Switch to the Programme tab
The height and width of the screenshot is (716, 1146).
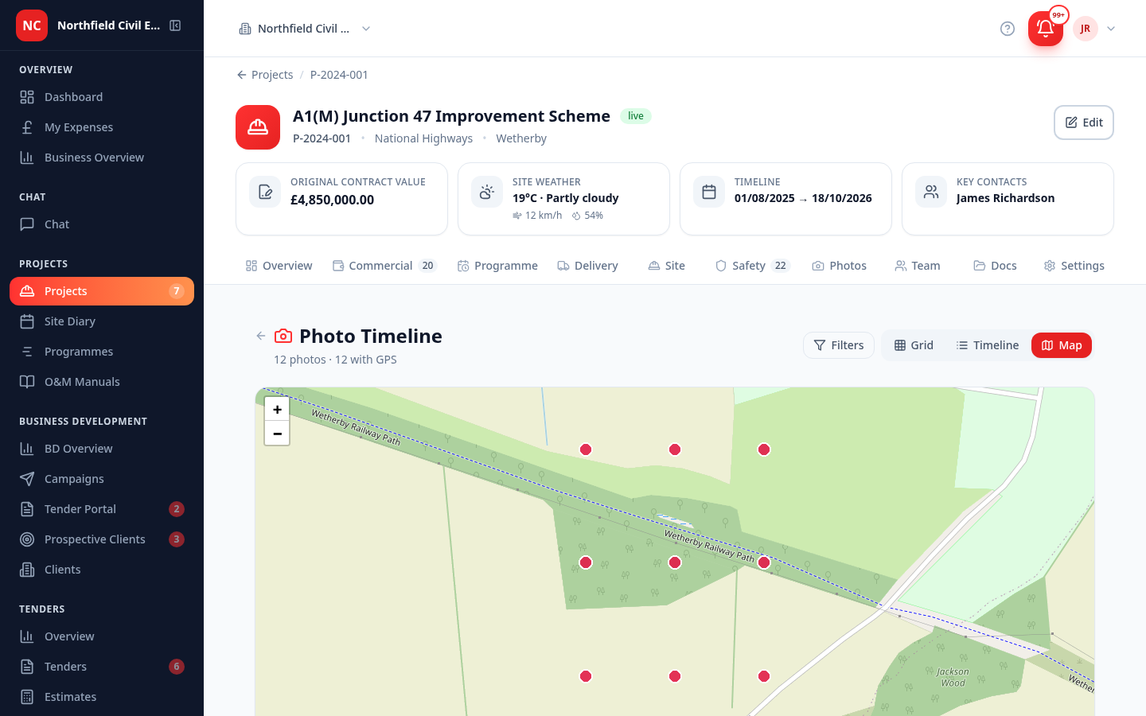tap(497, 266)
